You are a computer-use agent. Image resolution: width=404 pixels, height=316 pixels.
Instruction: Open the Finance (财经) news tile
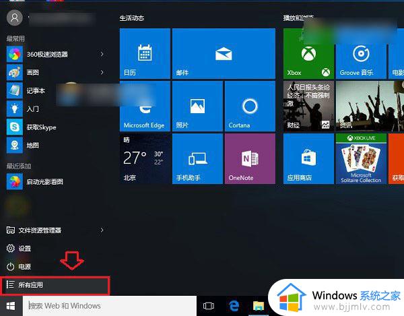click(308, 106)
